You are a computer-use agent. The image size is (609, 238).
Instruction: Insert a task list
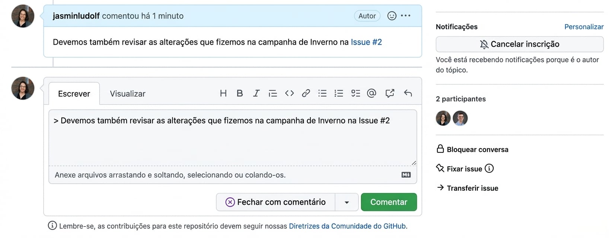coord(355,93)
